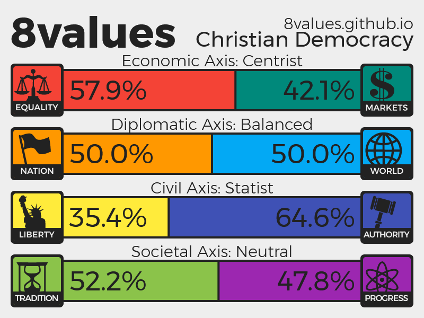The height and width of the screenshot is (318, 424).
Task: Click the orange 50.0% nation bar
Action: (x=137, y=154)
